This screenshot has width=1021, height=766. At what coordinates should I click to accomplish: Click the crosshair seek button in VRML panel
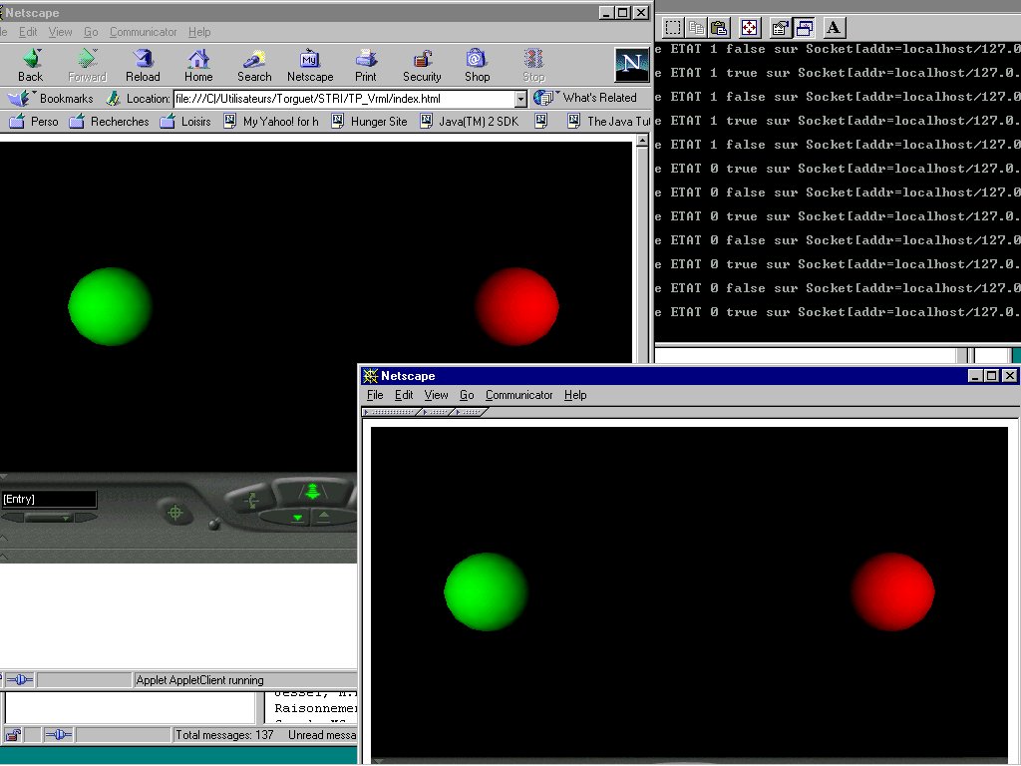tap(175, 513)
